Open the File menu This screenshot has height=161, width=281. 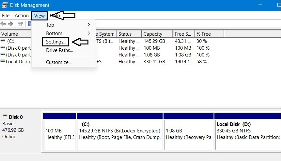click(6, 16)
